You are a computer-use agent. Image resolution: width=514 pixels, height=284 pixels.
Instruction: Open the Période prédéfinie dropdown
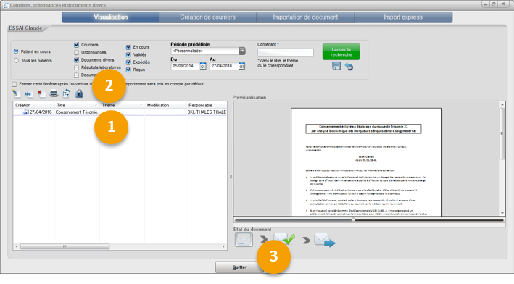(242, 51)
